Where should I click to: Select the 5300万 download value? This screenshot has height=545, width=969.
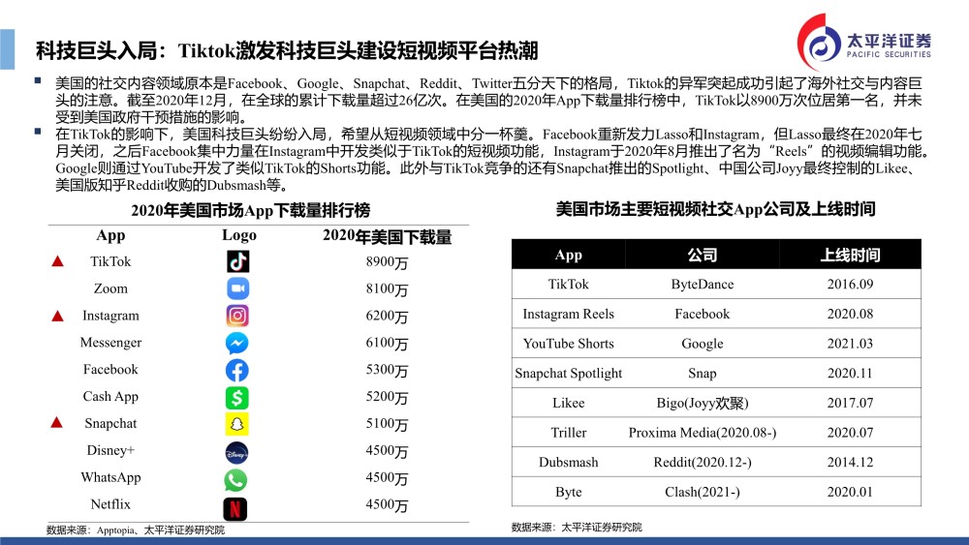pyautogui.click(x=387, y=370)
